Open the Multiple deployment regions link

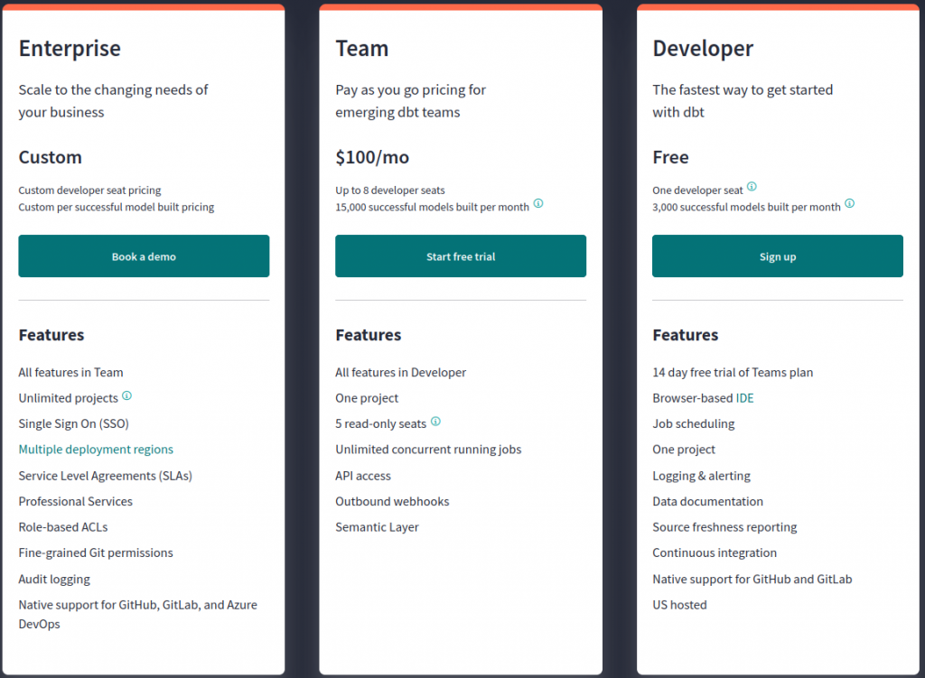pos(96,450)
